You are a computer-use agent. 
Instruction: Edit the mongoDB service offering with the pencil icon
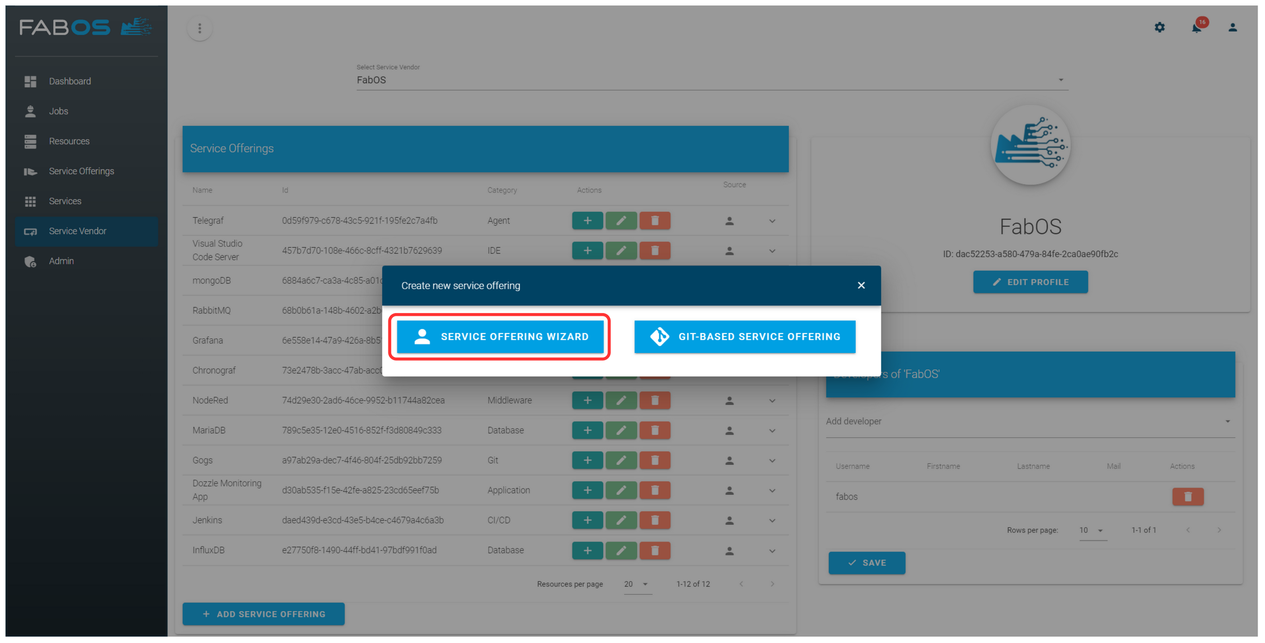(621, 280)
